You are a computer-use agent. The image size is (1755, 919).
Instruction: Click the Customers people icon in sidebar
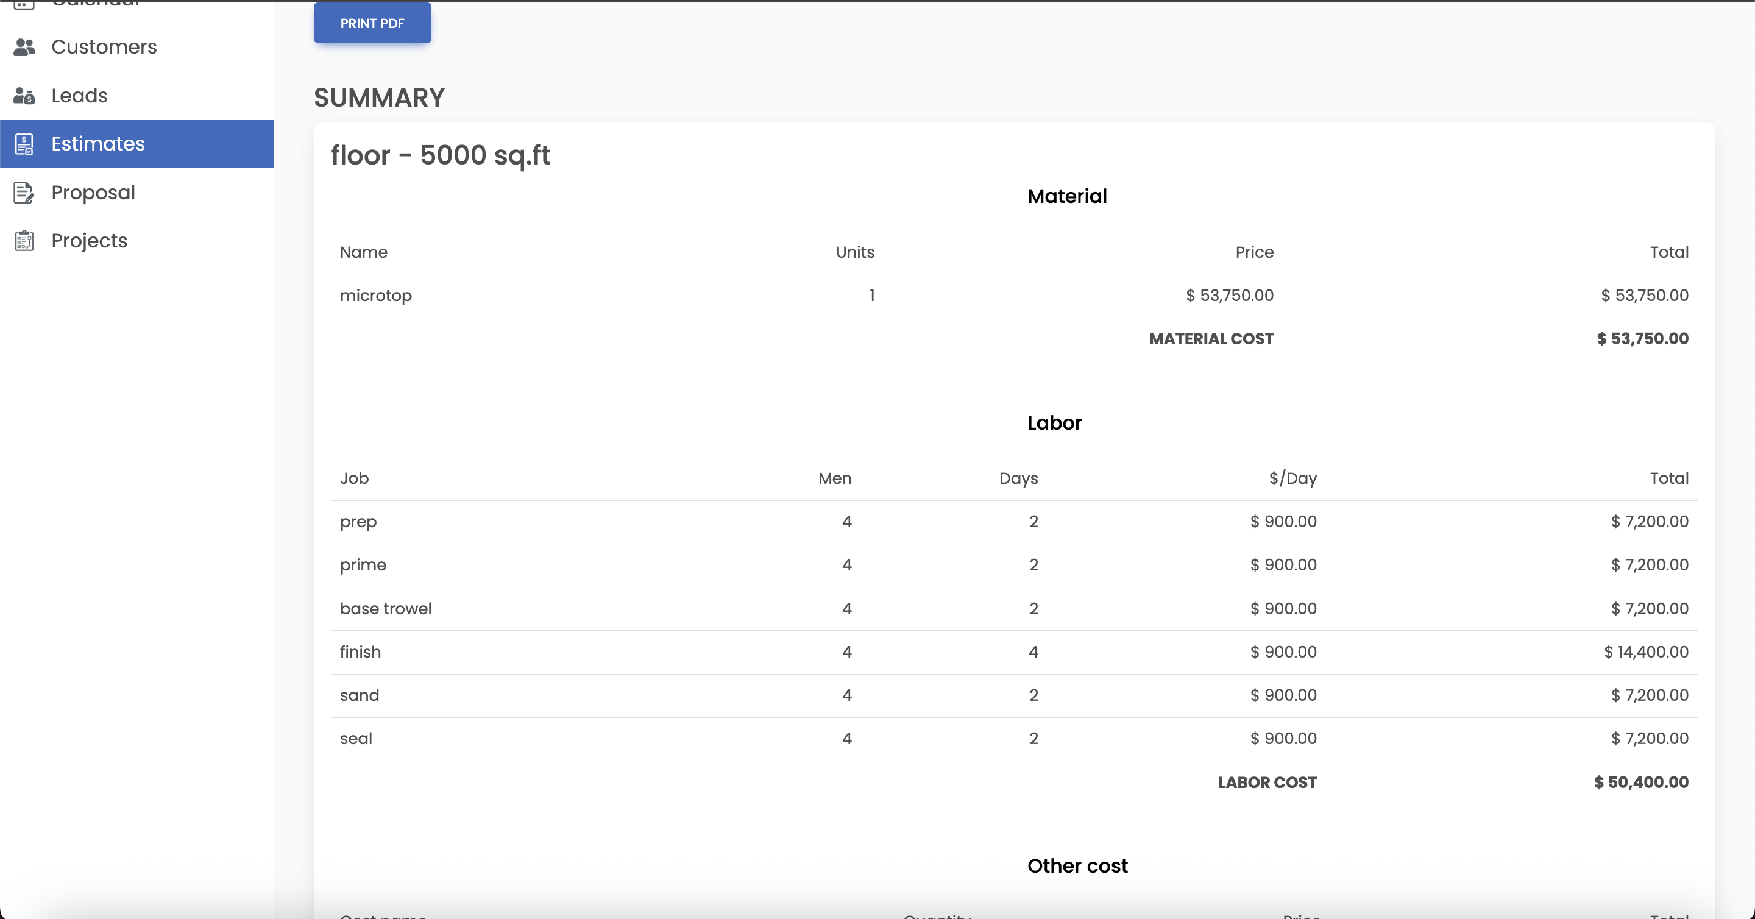(24, 46)
